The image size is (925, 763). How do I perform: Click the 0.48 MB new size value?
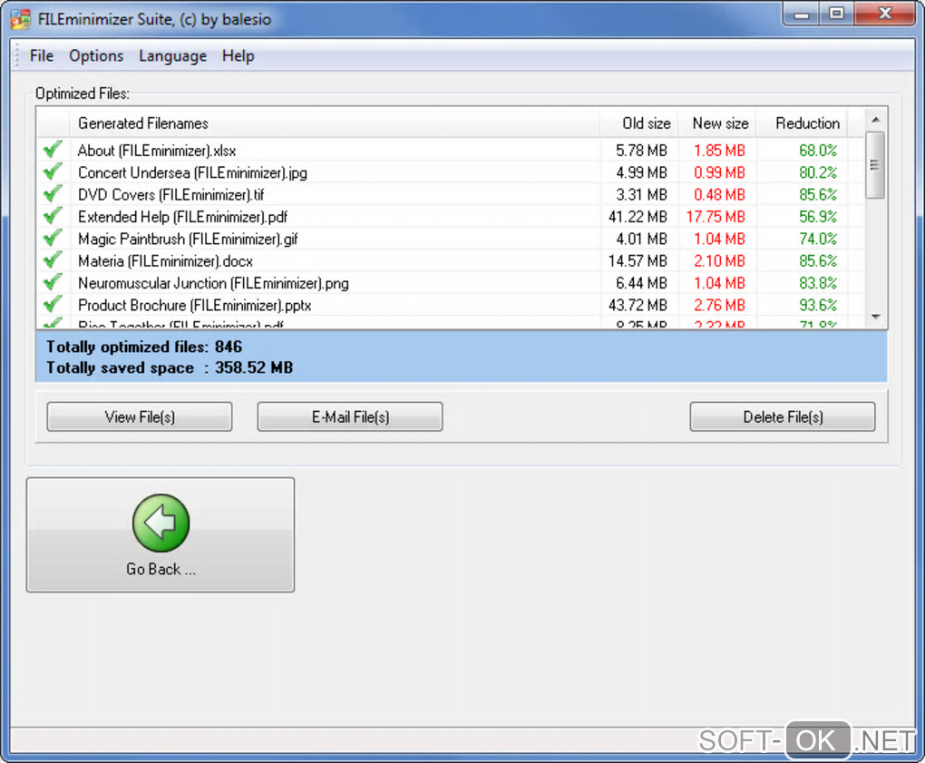point(719,195)
